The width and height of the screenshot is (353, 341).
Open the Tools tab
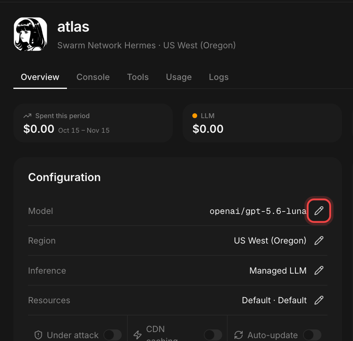(x=138, y=77)
